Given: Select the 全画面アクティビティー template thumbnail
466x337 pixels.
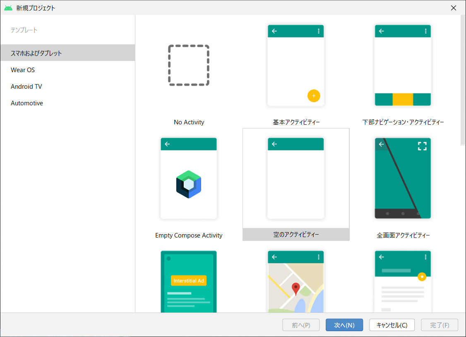Looking at the screenshot, I should point(403,178).
